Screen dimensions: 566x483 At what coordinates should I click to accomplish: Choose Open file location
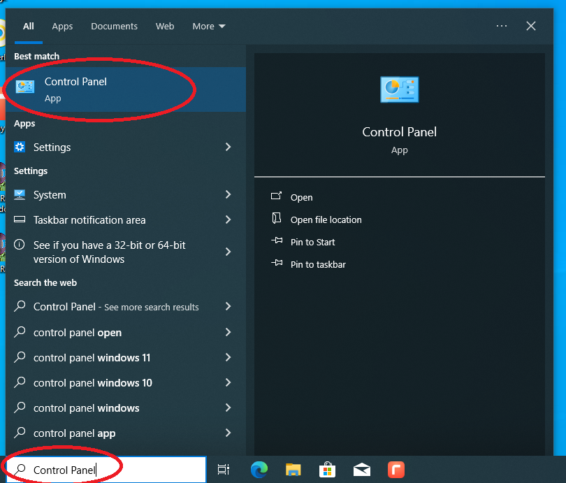coord(326,220)
